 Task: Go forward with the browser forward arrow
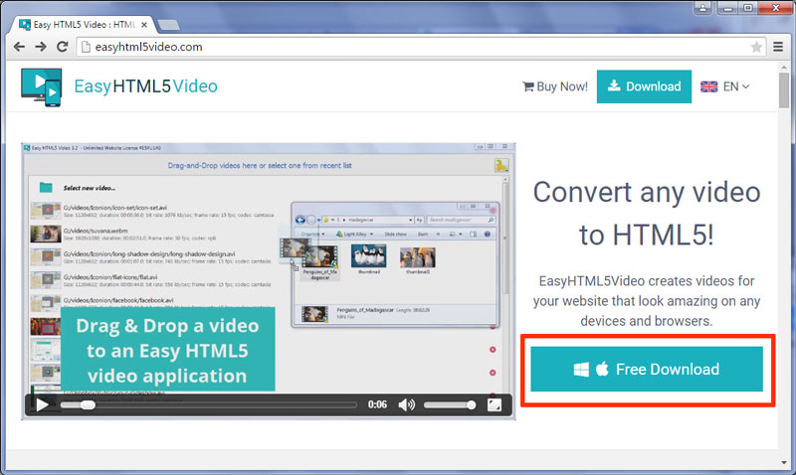41,47
